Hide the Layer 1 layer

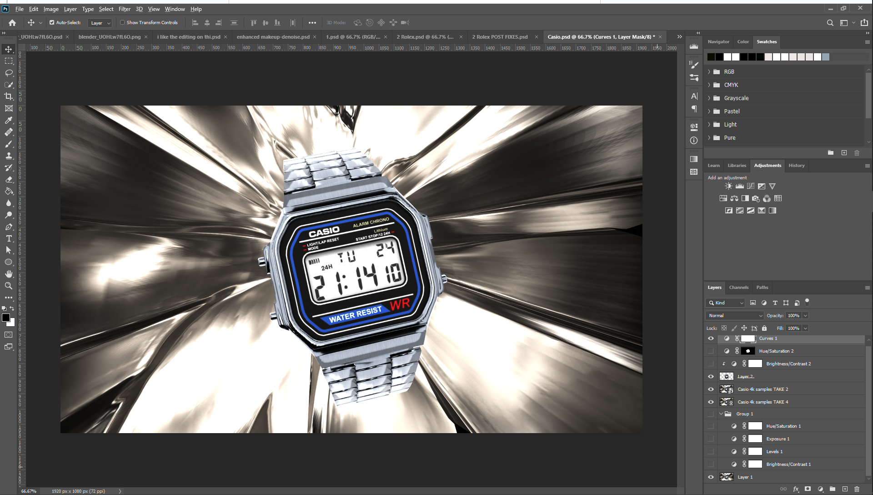(x=711, y=477)
